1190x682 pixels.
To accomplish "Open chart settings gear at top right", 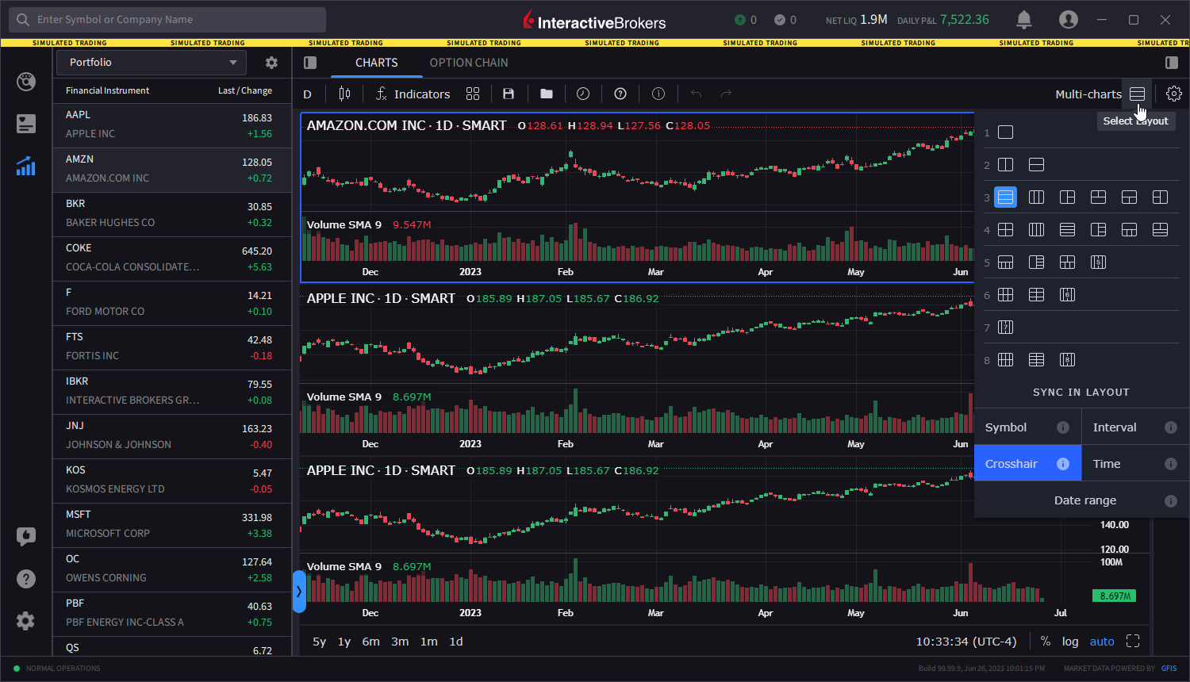I will coord(1174,94).
